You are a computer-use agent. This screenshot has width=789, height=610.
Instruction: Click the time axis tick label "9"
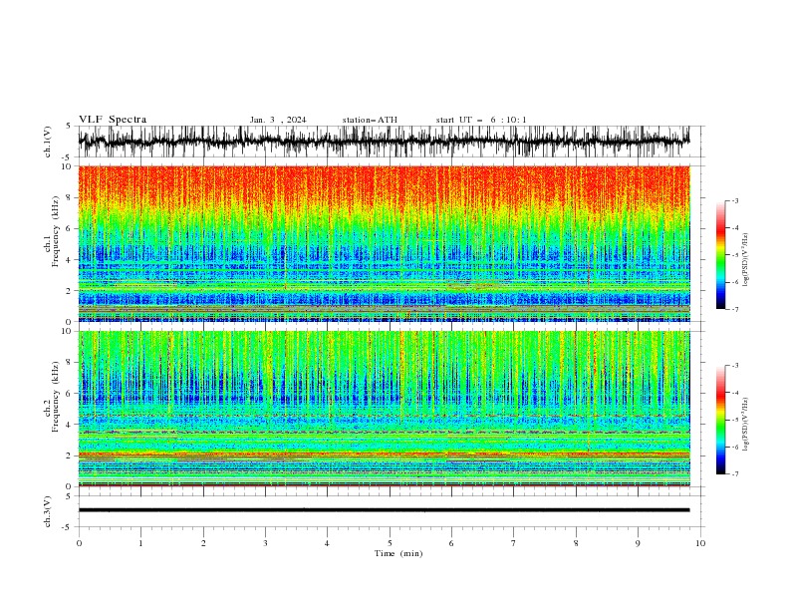pyautogui.click(x=638, y=543)
